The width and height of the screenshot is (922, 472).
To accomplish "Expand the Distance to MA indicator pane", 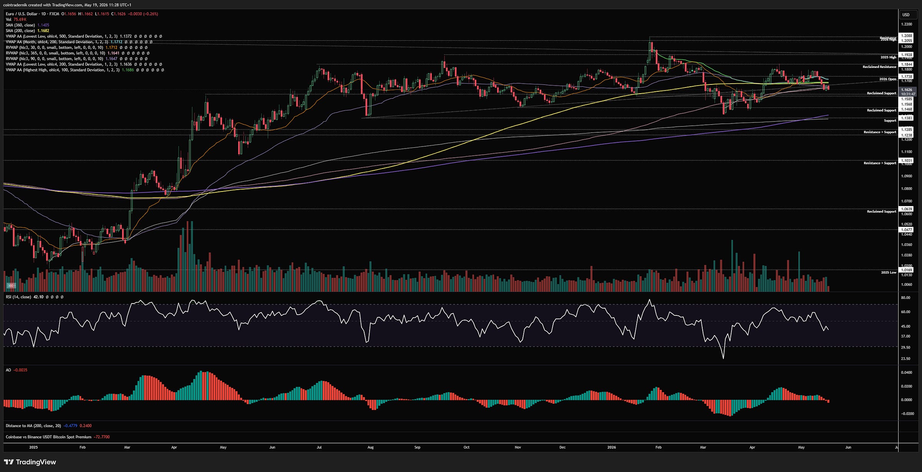I will tap(48, 426).
